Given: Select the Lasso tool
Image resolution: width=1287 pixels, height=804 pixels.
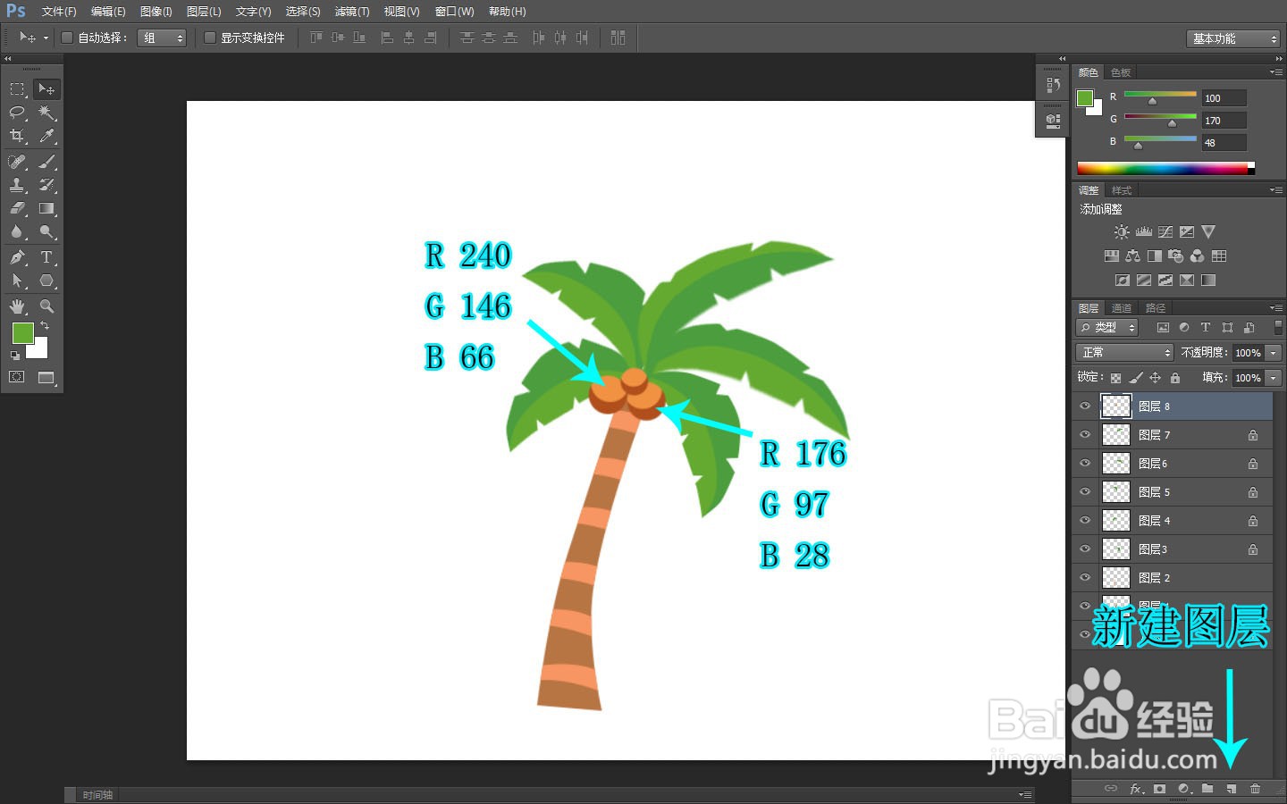Looking at the screenshot, I should (17, 113).
